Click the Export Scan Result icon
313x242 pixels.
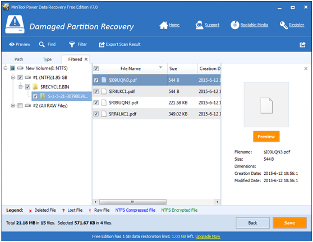coord(102,44)
